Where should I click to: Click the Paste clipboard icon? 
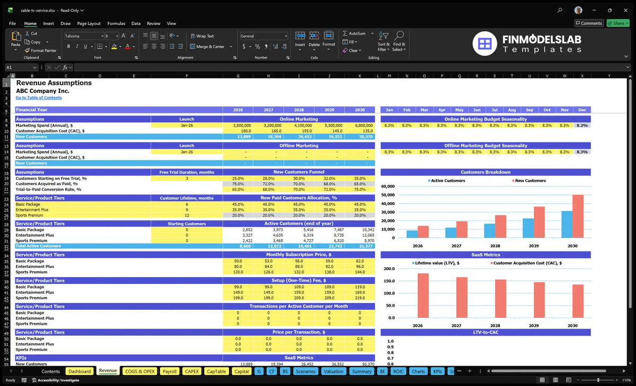15,37
